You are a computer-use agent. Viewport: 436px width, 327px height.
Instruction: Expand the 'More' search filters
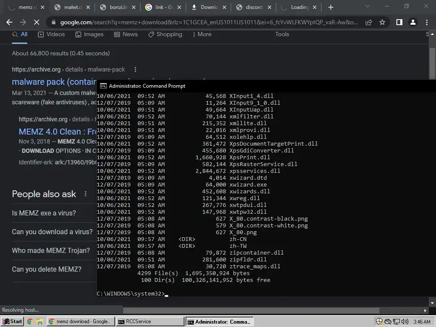coord(202,34)
